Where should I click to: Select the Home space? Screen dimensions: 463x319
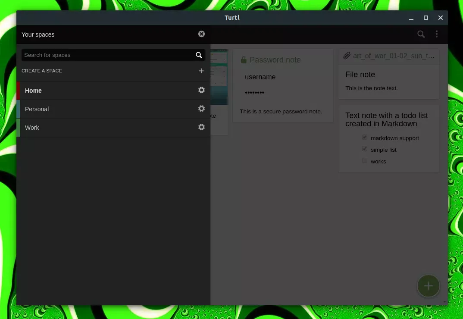(x=34, y=91)
